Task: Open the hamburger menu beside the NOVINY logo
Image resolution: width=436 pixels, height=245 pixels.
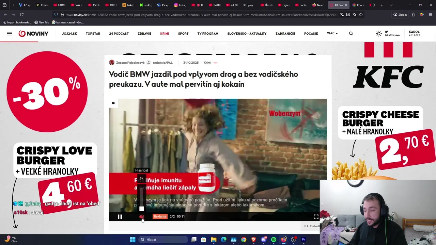Action: [x=9, y=34]
